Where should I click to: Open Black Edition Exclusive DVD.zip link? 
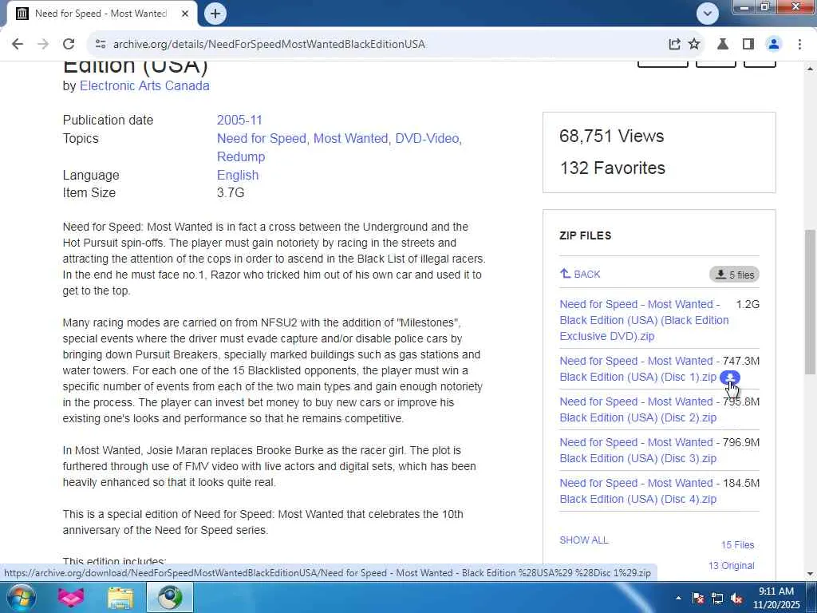coord(644,320)
